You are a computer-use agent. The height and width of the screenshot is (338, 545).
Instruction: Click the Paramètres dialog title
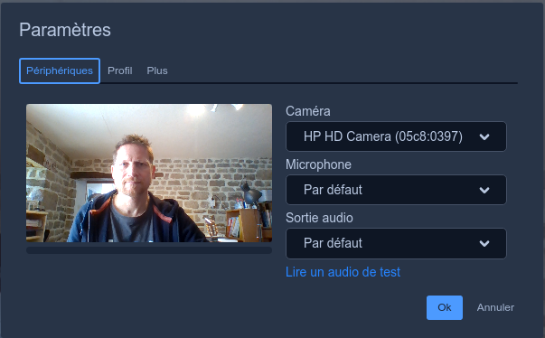coord(65,30)
